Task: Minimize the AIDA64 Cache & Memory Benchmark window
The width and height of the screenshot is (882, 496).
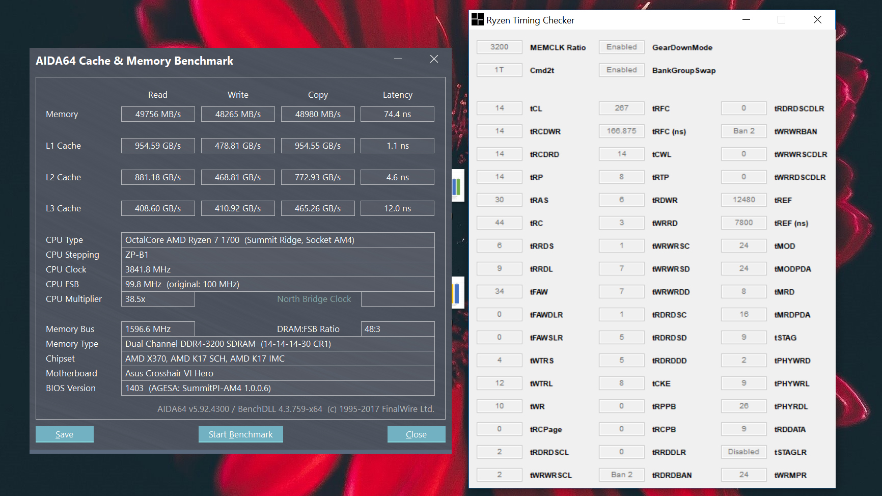Action: 398,59
